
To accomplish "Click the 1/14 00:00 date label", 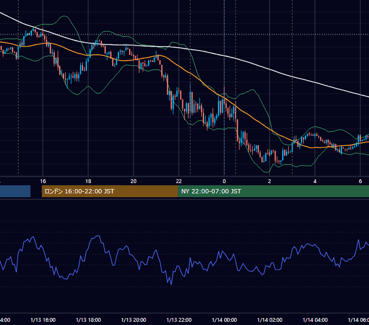I will [x=224, y=320].
